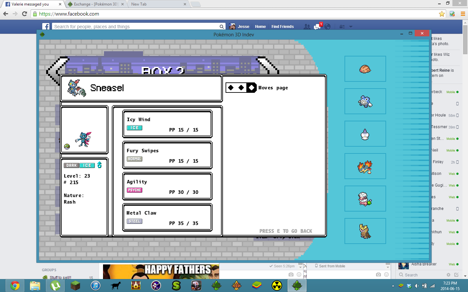Reload the page in Chrome
468x292 pixels.
point(24,14)
